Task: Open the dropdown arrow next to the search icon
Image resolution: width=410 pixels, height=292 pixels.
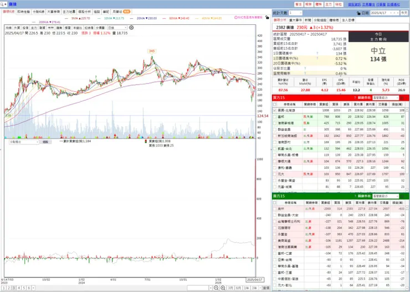Action: (x=6, y=4)
